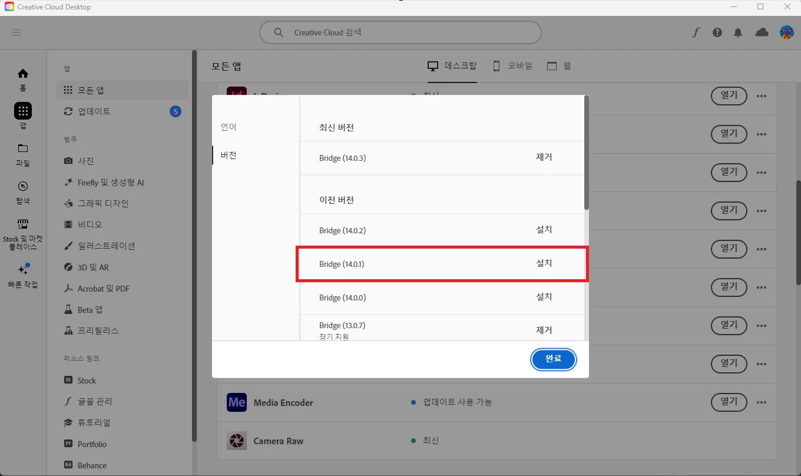
Task: Install Bridge (14.0.1)
Action: (x=544, y=263)
